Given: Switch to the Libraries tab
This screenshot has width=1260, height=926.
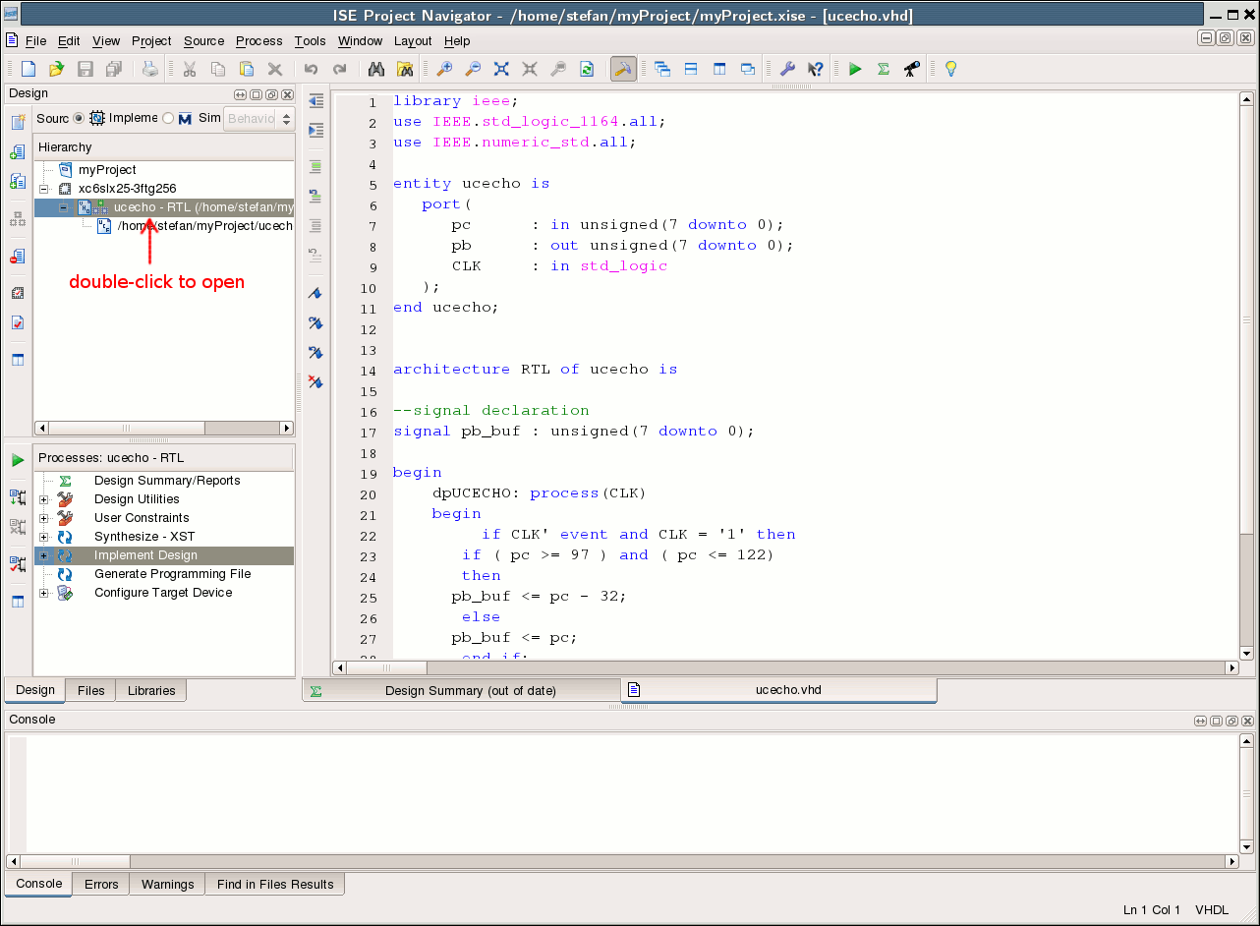Looking at the screenshot, I should [x=151, y=690].
